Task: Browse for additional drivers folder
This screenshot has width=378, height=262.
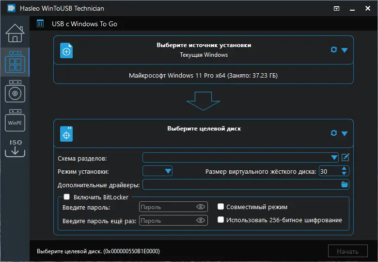Action: pyautogui.click(x=345, y=184)
